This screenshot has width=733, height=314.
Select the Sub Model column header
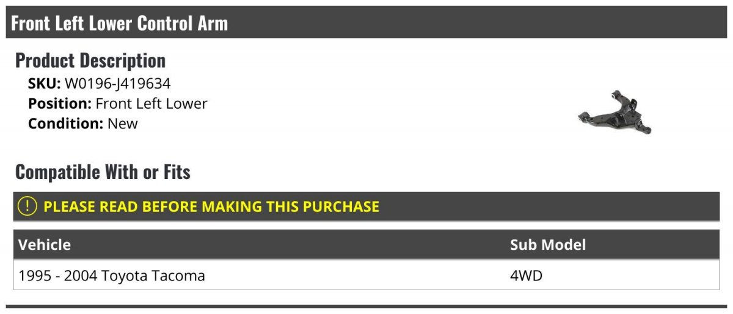(548, 245)
